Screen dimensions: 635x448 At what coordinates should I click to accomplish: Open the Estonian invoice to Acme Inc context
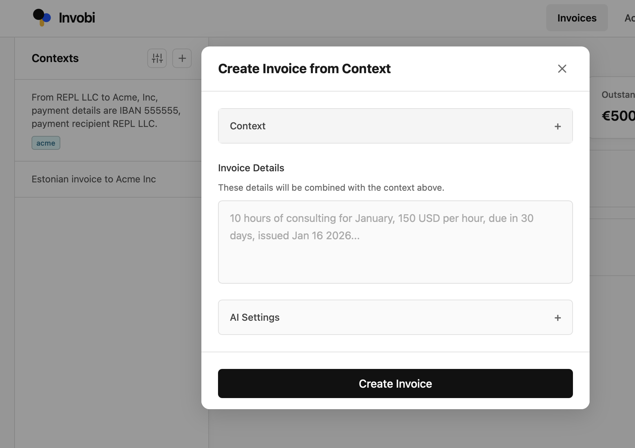pos(93,179)
